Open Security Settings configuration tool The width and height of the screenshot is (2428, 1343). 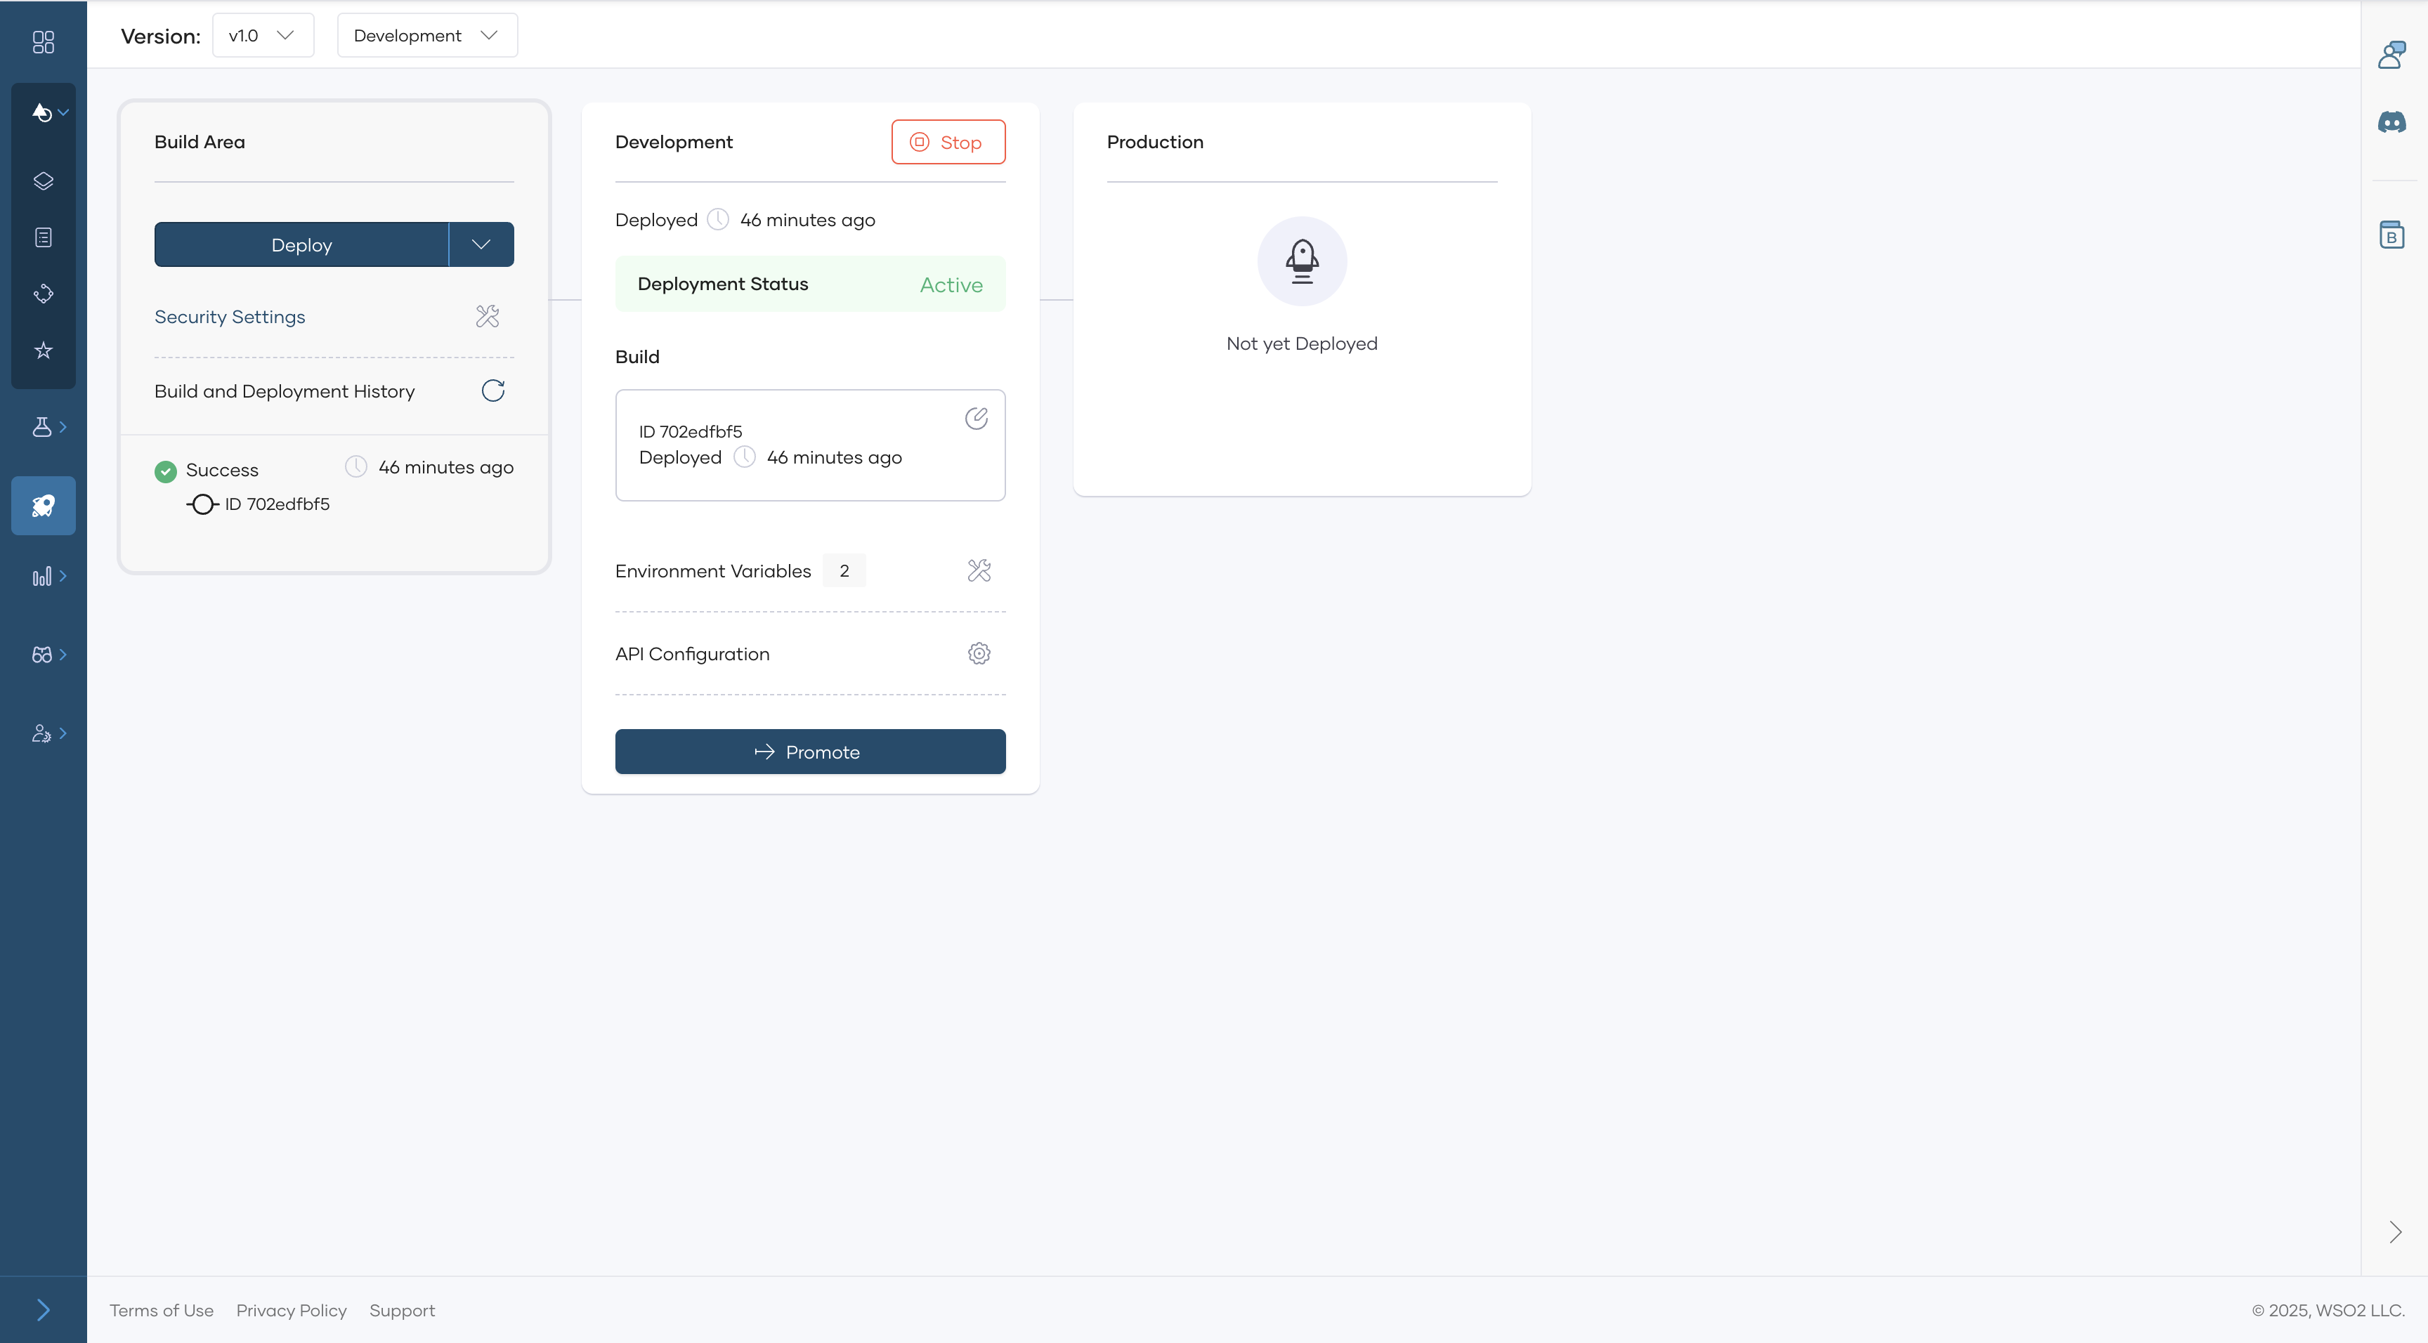coord(486,315)
